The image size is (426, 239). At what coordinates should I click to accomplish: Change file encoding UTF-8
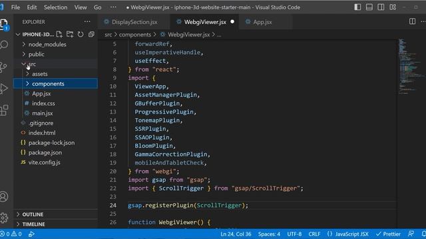point(294,234)
